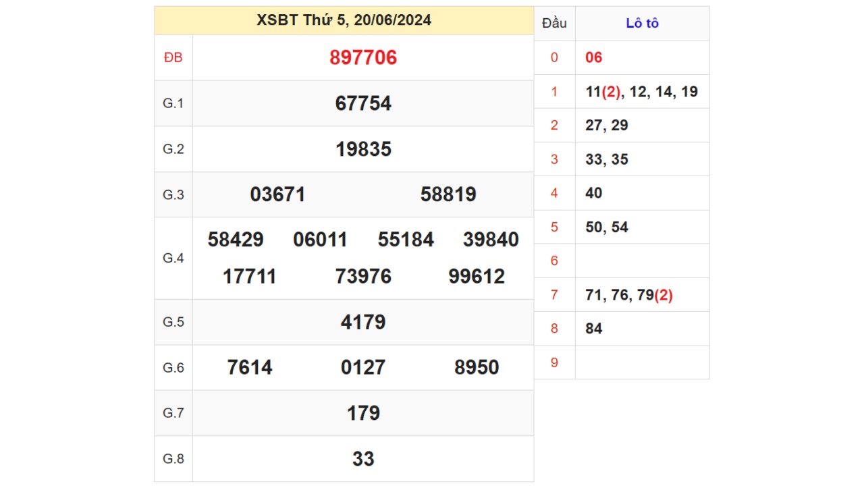Select lô tô value 40
Image resolution: width=864 pixels, height=486 pixels.
(x=594, y=193)
